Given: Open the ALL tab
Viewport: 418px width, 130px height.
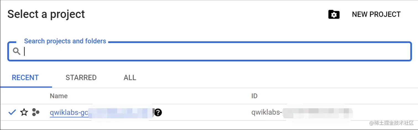Looking at the screenshot, I should point(130,78).
